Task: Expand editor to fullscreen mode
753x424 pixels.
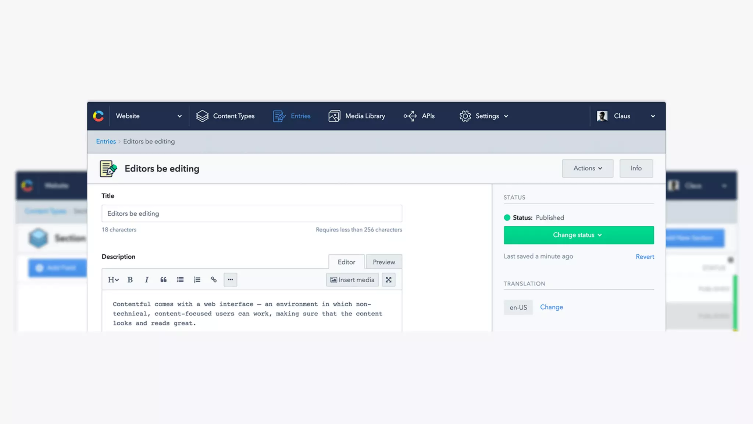Action: pos(388,280)
